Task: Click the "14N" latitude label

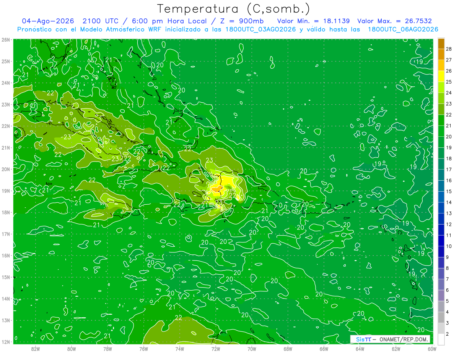Action: [6, 299]
